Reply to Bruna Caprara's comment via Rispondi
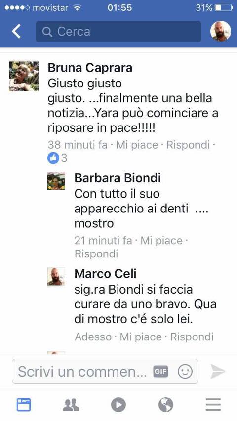 188,145
